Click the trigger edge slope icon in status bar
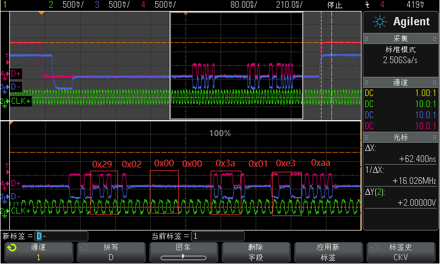This screenshot has width=440, height=264. click(366, 5)
